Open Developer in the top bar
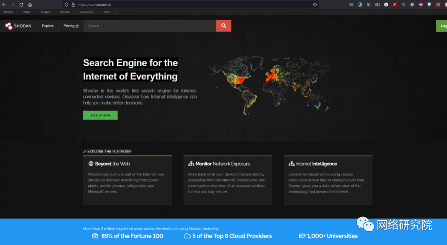 coord(87,12)
